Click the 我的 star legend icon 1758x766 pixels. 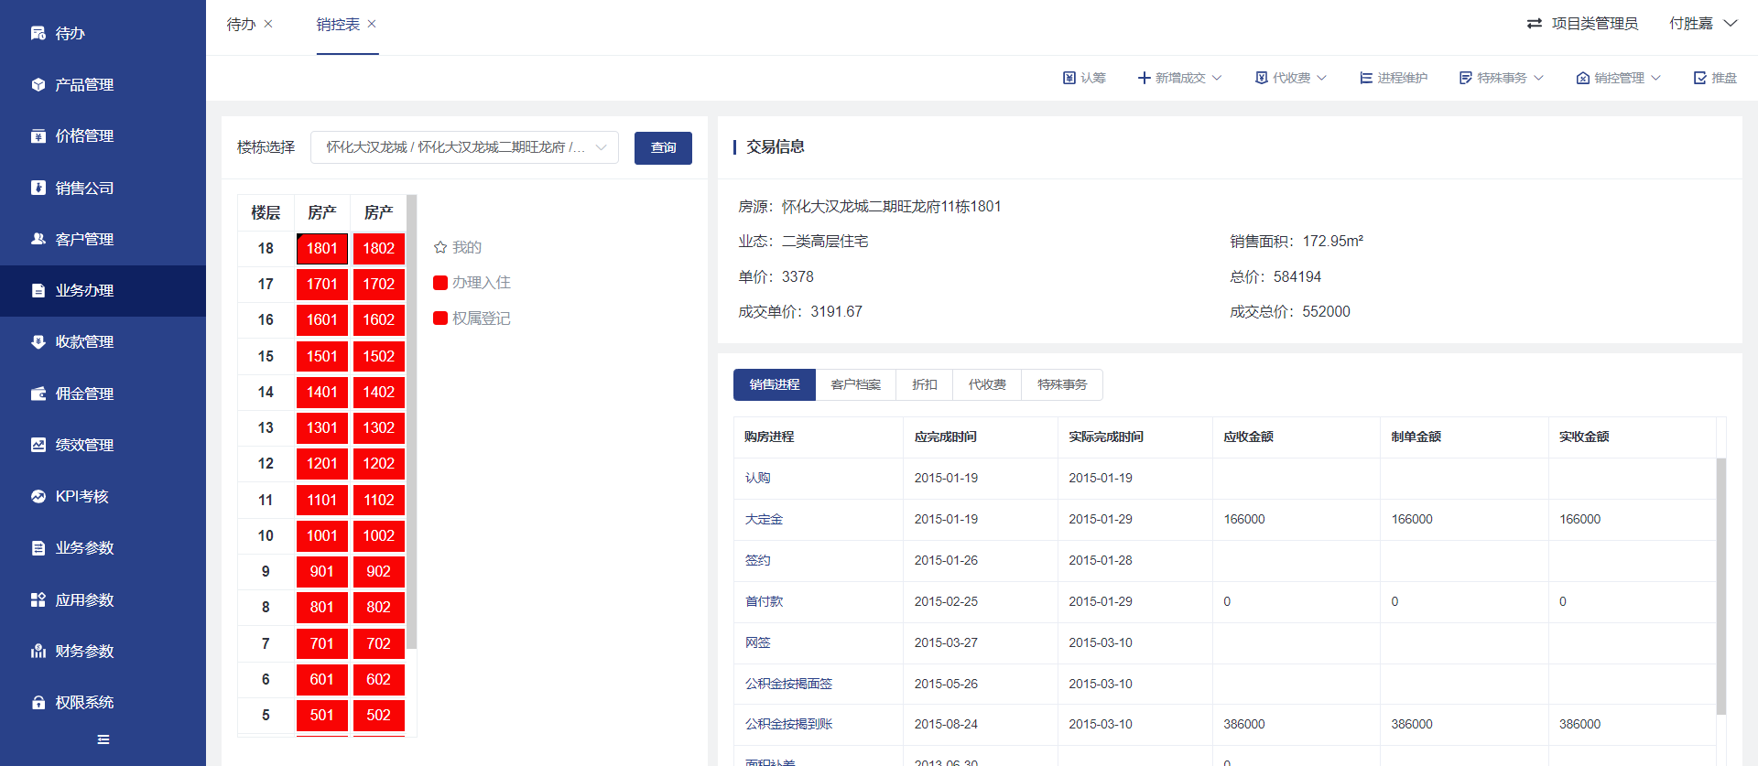[x=440, y=247]
